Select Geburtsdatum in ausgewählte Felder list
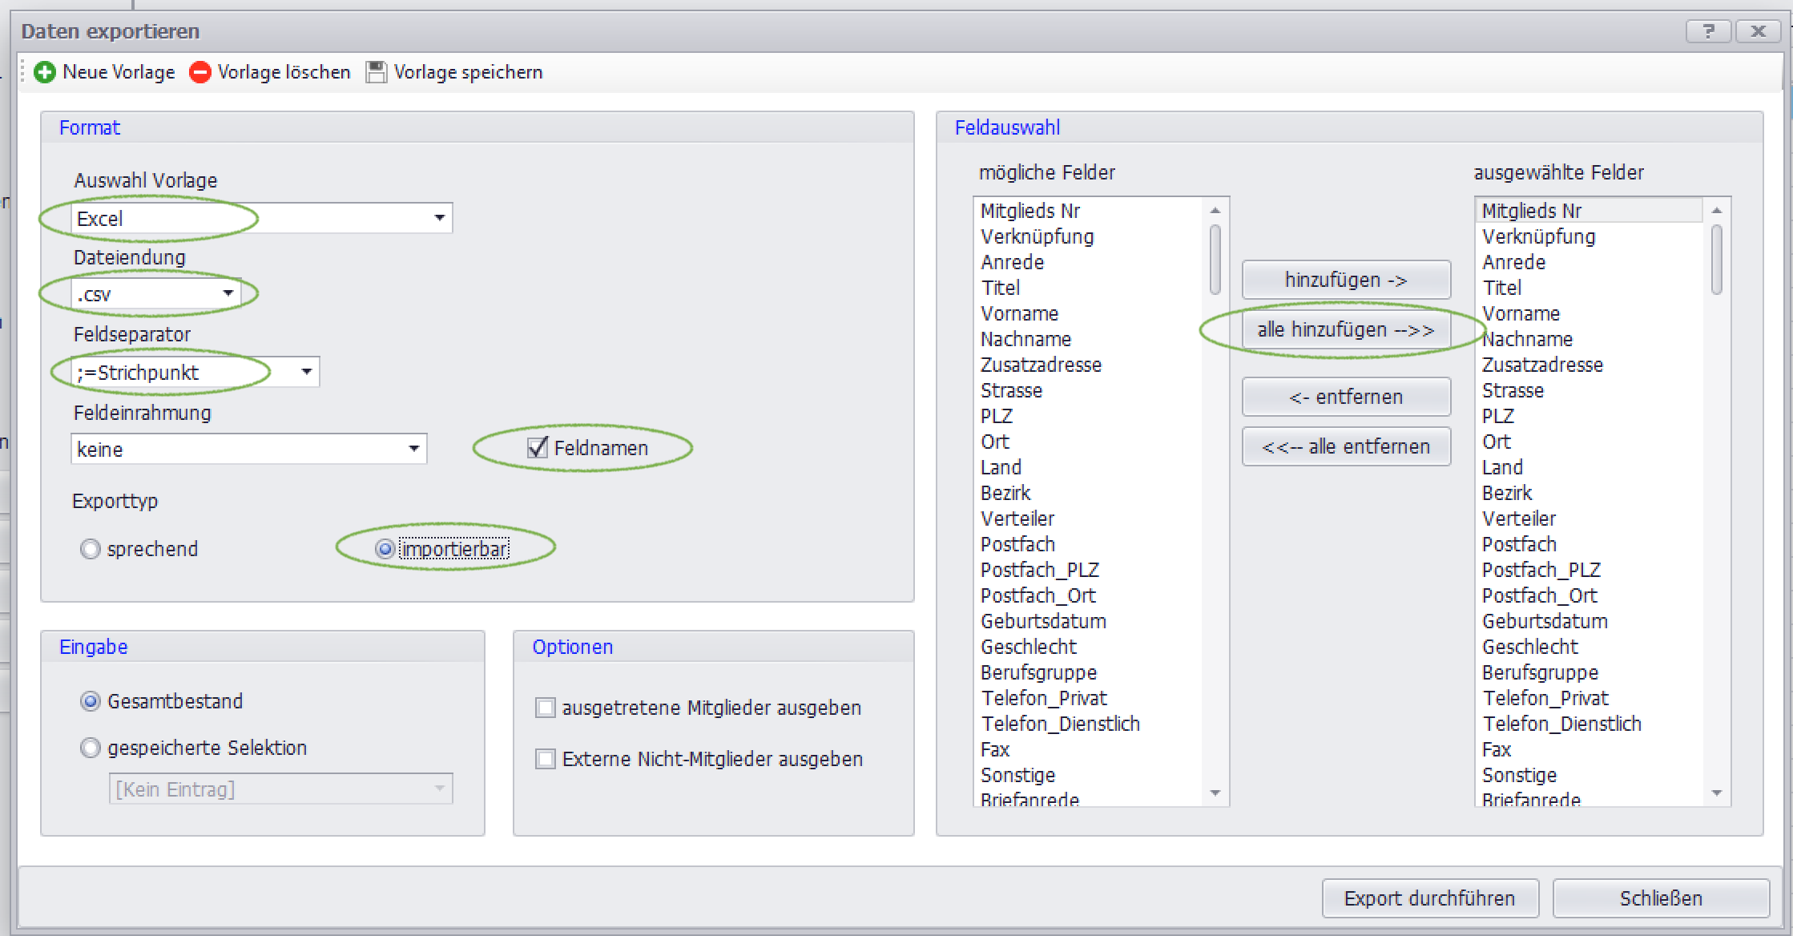Viewport: 1793px width, 936px height. click(1544, 621)
